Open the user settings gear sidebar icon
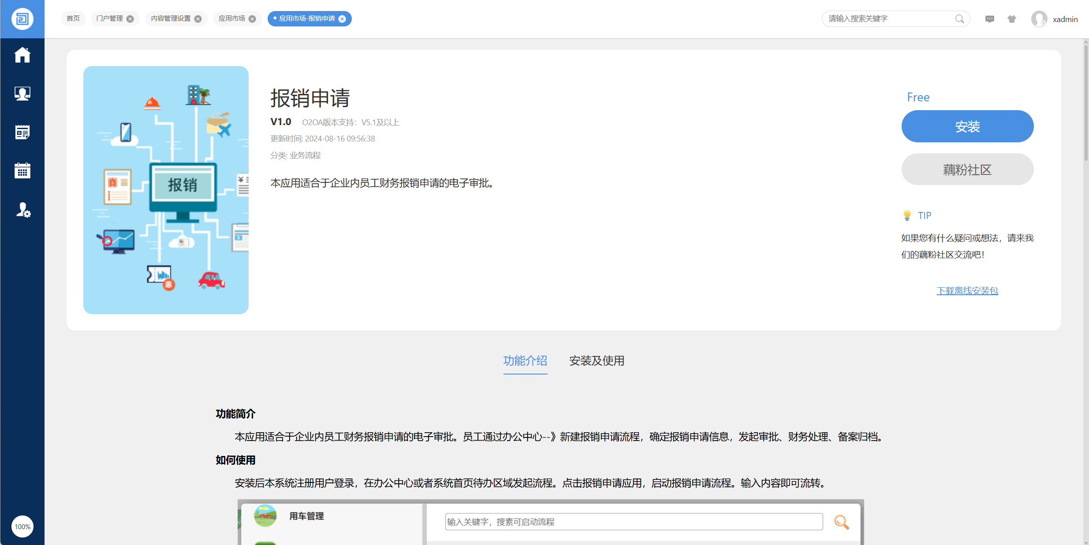Image resolution: width=1089 pixels, height=545 pixels. point(23,210)
